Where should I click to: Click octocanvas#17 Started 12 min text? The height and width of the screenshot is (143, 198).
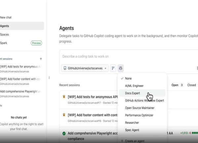click(x=93, y=103)
